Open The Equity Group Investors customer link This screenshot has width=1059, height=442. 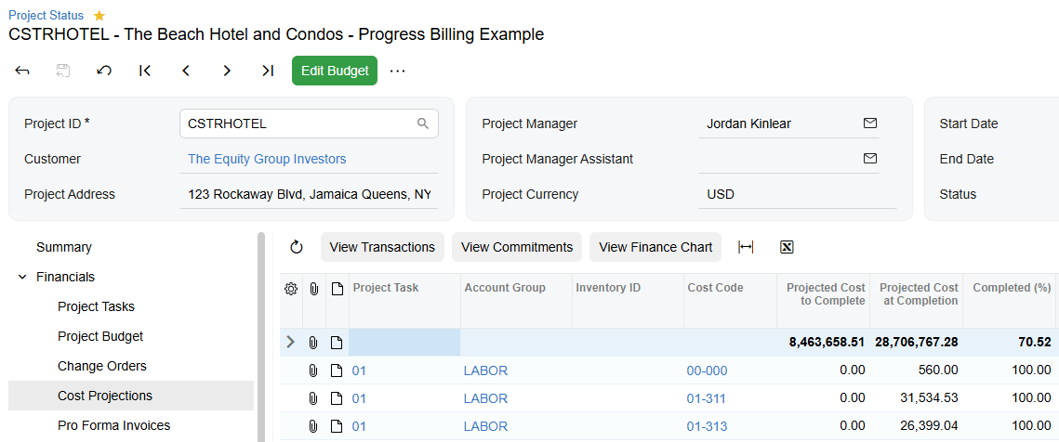[x=267, y=159]
